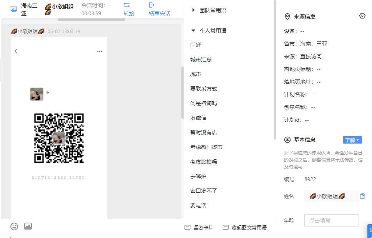Open the 了解 status dropdown
The height and width of the screenshot is (238, 372).
pos(352,140)
